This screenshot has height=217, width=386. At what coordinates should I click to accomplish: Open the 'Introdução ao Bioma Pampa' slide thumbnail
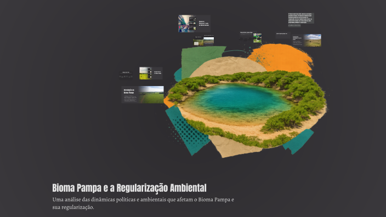143,95
